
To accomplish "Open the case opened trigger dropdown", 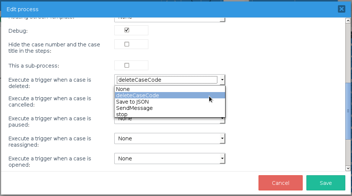I will pyautogui.click(x=222, y=159).
